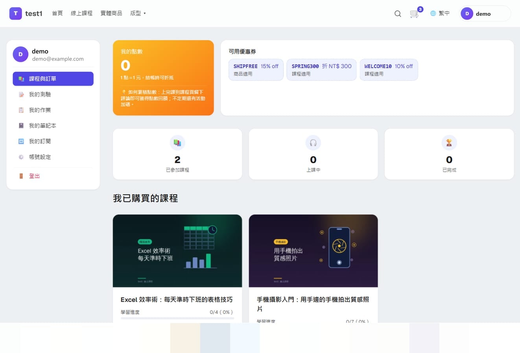Open the Excel 效率術 course thumbnail
The image size is (520, 353).
coord(177,251)
